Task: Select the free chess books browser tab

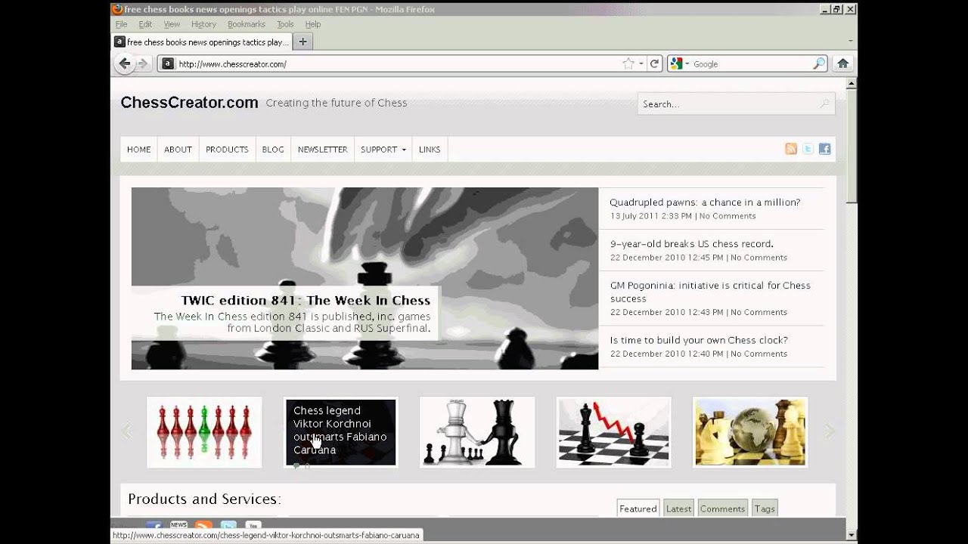Action: [x=201, y=42]
